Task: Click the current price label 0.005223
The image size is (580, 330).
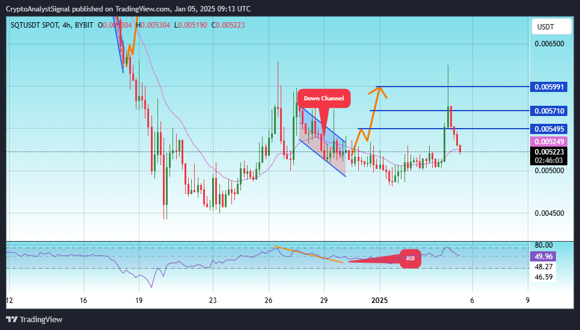Action: pyautogui.click(x=549, y=151)
